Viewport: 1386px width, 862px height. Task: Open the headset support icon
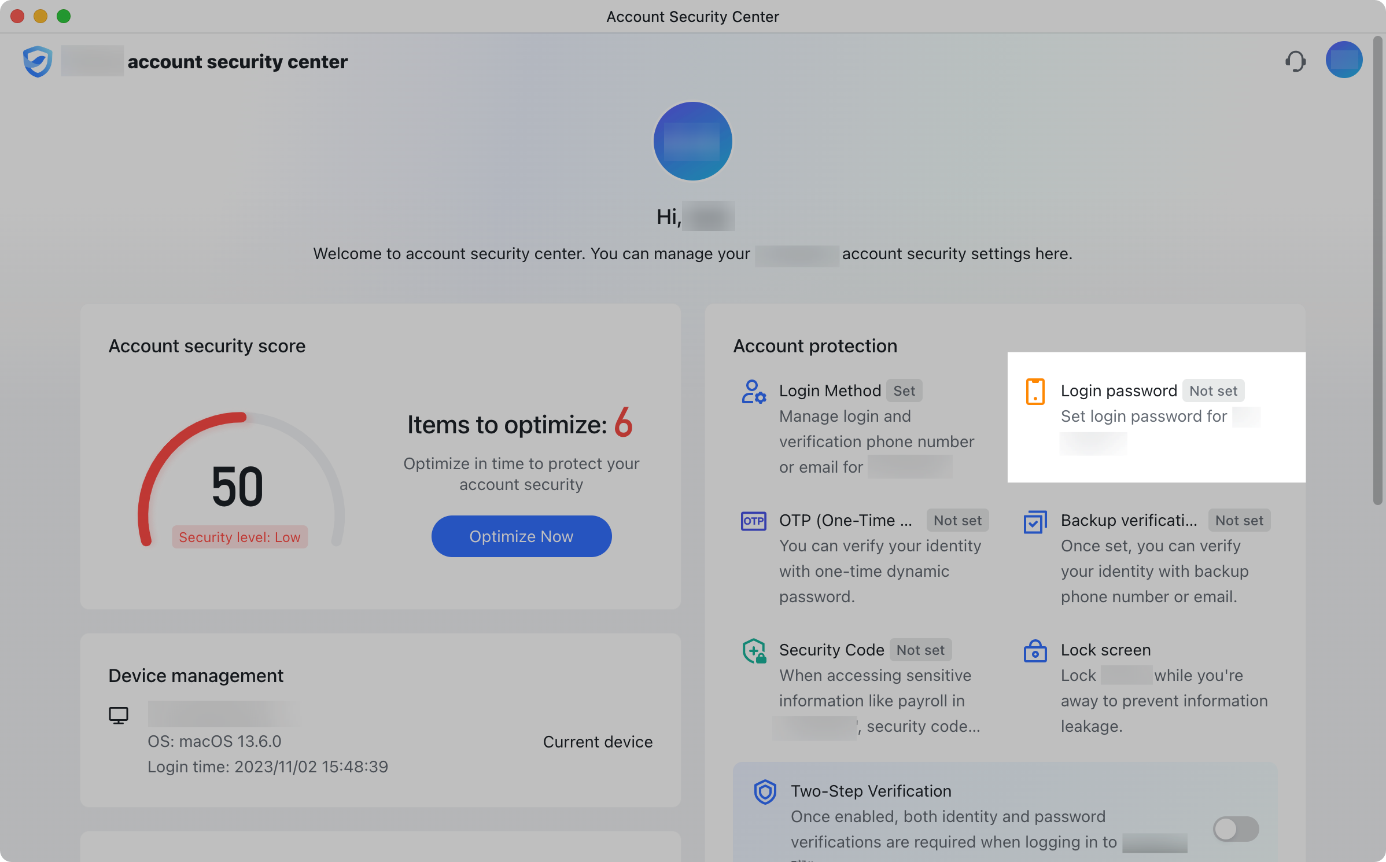click(x=1296, y=61)
